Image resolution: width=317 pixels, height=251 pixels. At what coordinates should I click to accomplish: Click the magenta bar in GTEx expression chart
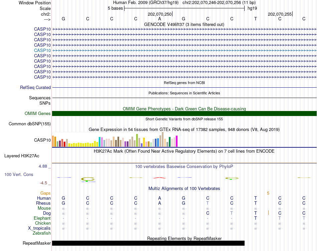coord(177,141)
